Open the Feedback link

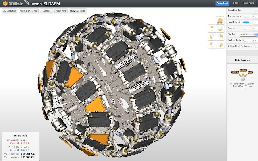[248, 3]
